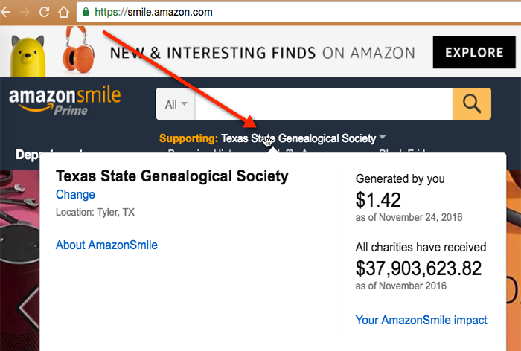
Task: Click the browser back arrow
Action: pos(7,12)
